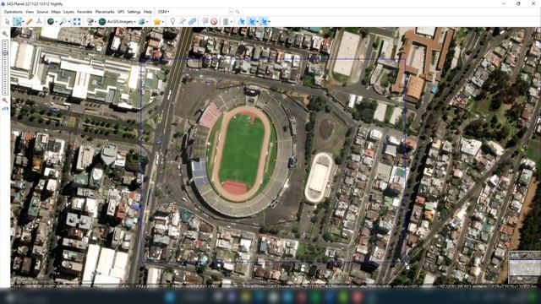Open the GPS menu
541x304 pixels.
(121, 12)
